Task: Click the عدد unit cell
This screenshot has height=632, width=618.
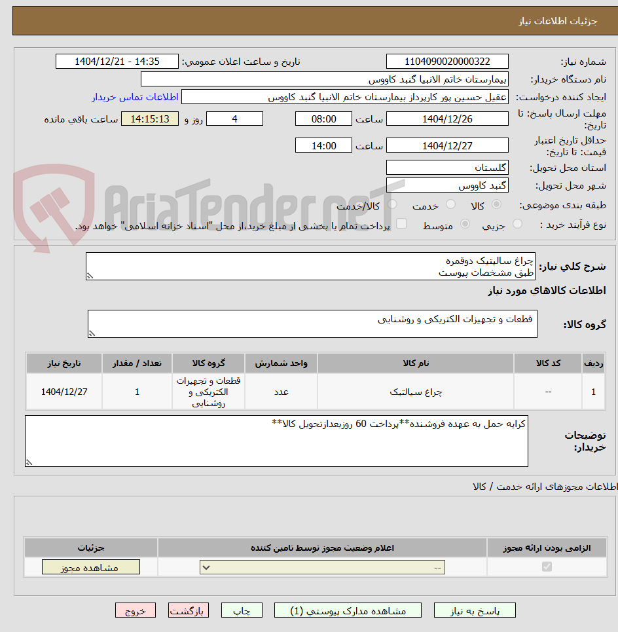Action: click(x=282, y=392)
